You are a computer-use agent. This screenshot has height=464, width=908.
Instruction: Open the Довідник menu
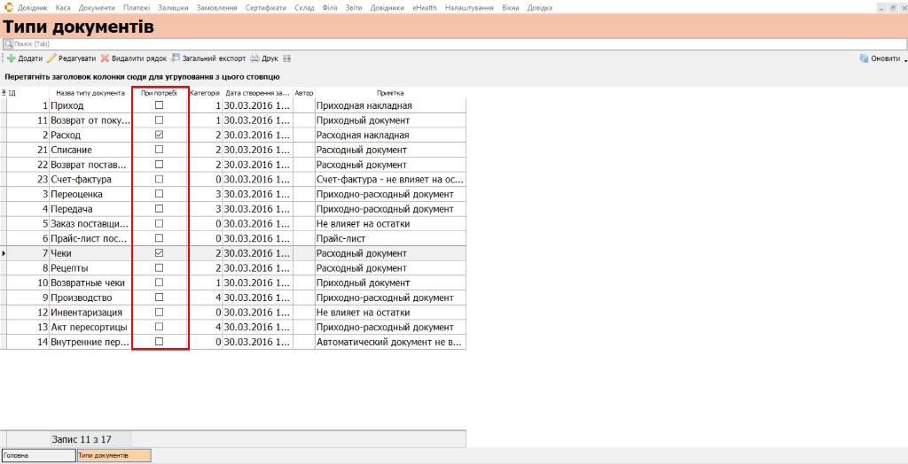33,8
